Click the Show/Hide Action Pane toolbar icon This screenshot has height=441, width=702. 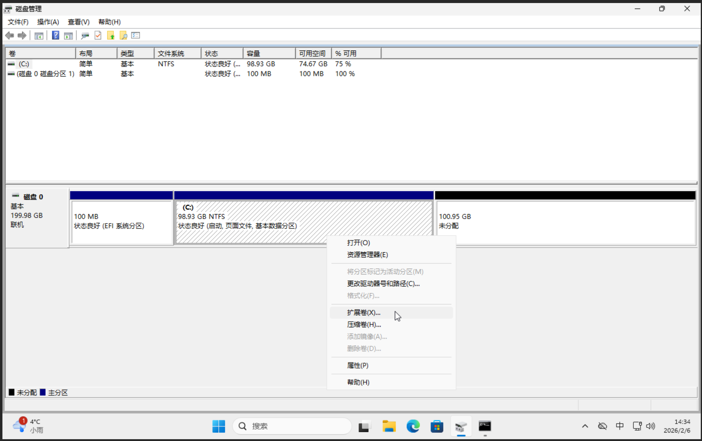pyautogui.click(x=69, y=36)
